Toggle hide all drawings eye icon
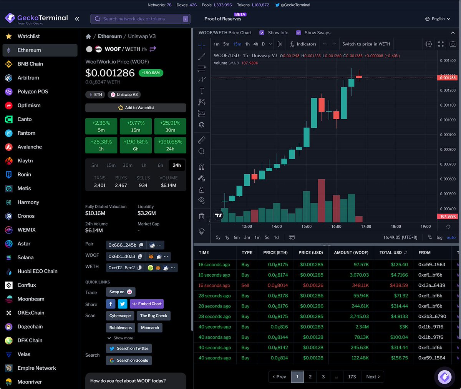The height and width of the screenshot is (389, 461). [x=202, y=200]
